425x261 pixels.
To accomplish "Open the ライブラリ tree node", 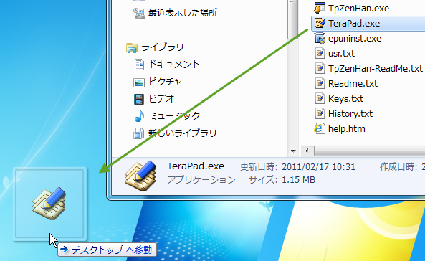I will [163, 47].
